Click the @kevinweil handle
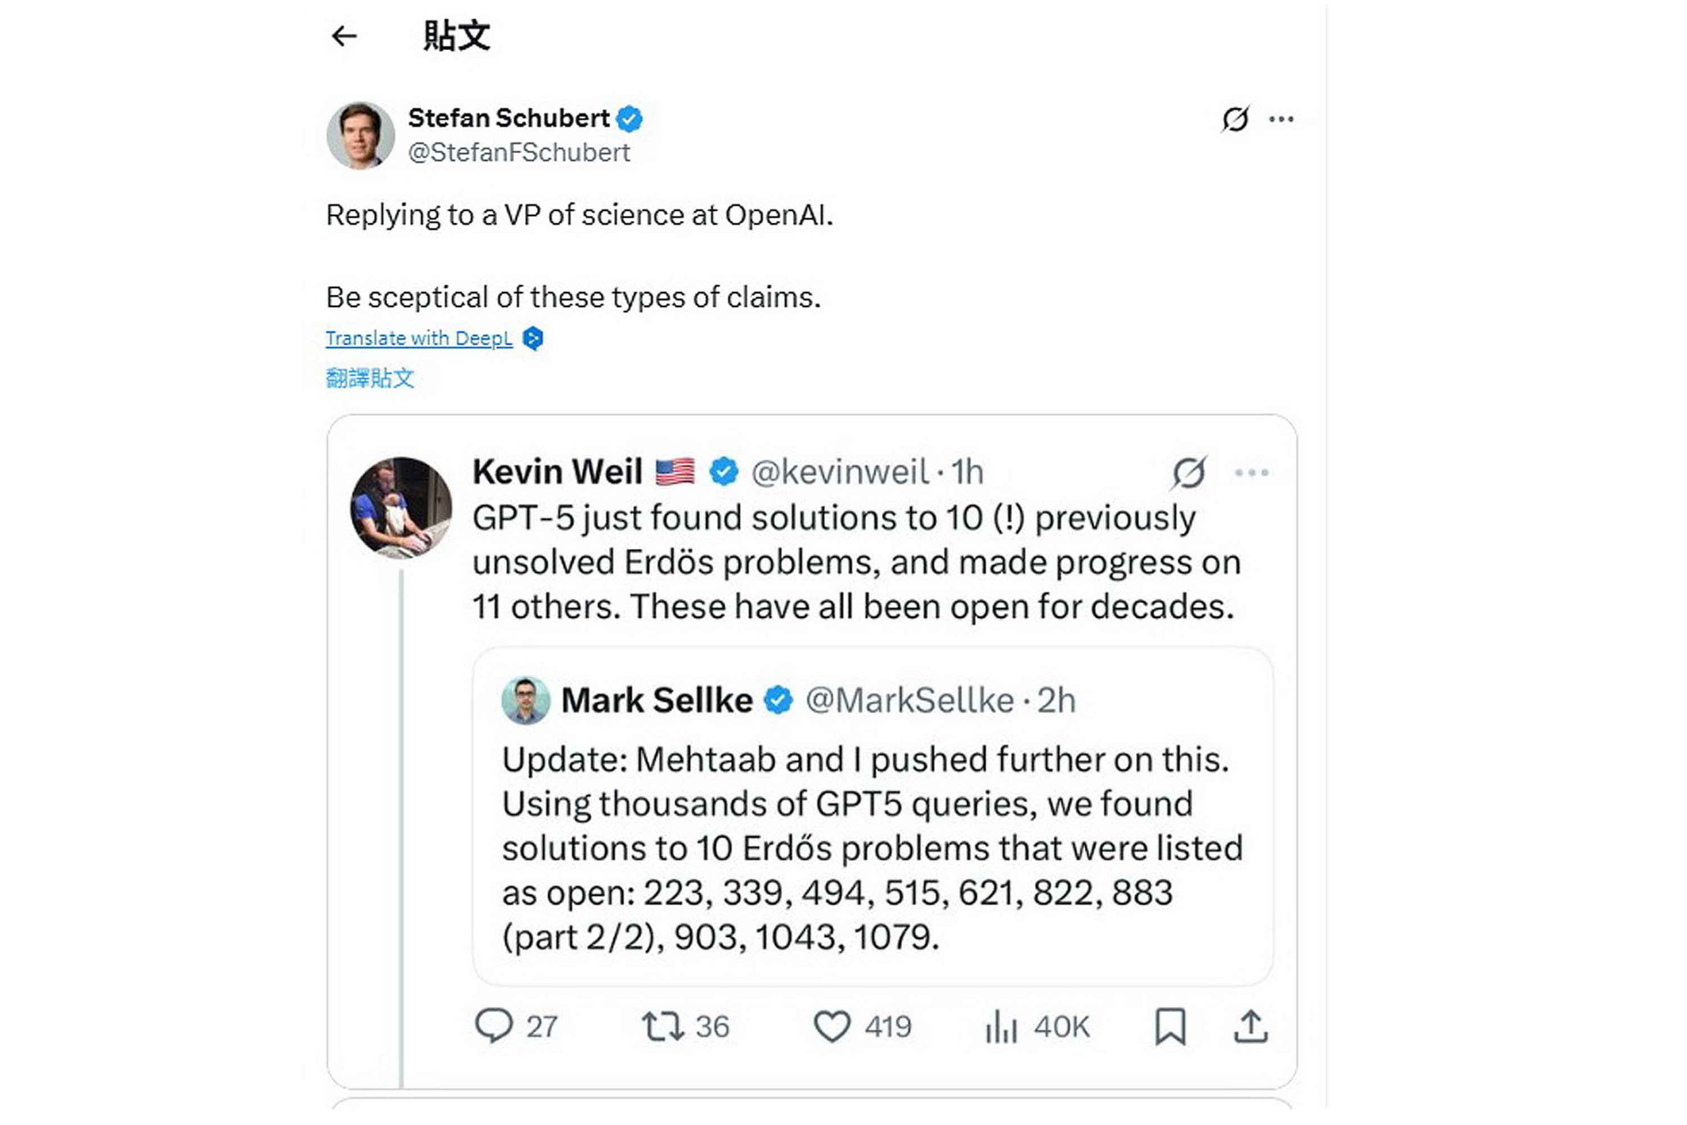 (x=839, y=473)
